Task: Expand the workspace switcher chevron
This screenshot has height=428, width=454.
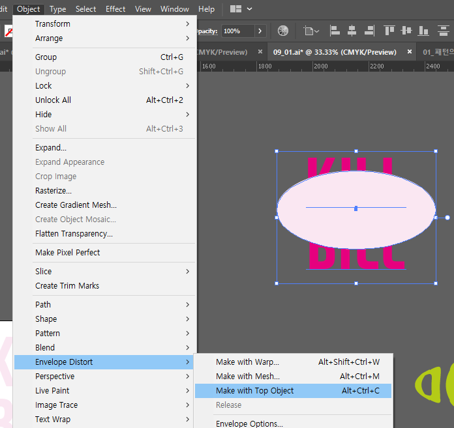Action: (x=249, y=9)
